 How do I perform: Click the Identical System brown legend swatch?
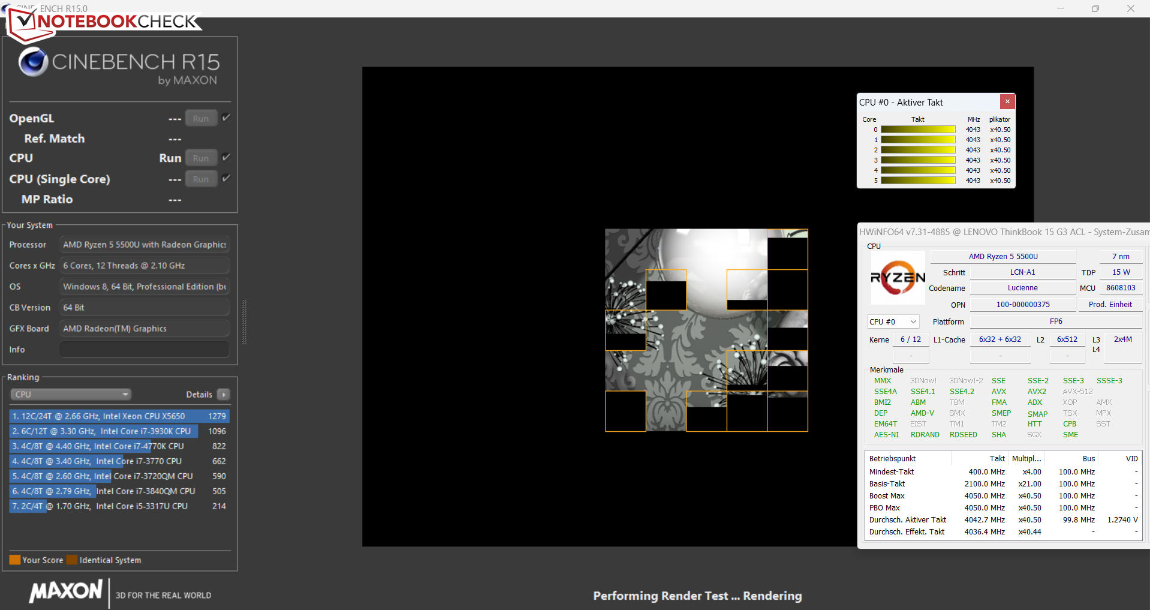[72, 560]
